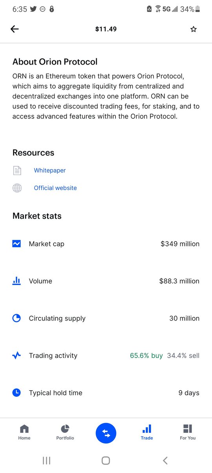The width and height of the screenshot is (212, 473).
Task: Tap the globe icon beside Official website
Action: [17, 188]
